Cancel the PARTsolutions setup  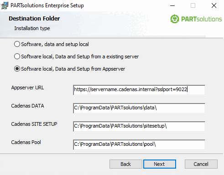tap(201, 164)
